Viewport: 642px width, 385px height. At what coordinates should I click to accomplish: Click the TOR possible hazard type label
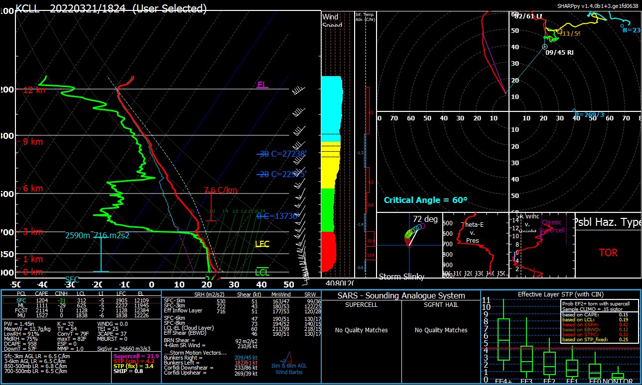pyautogui.click(x=608, y=253)
